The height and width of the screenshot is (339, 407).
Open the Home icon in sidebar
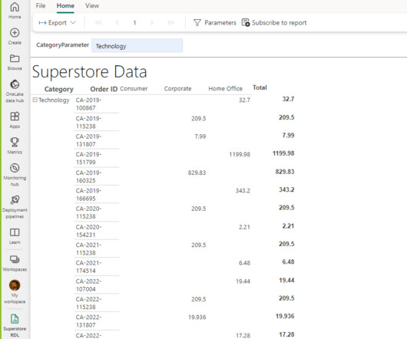click(x=15, y=7)
